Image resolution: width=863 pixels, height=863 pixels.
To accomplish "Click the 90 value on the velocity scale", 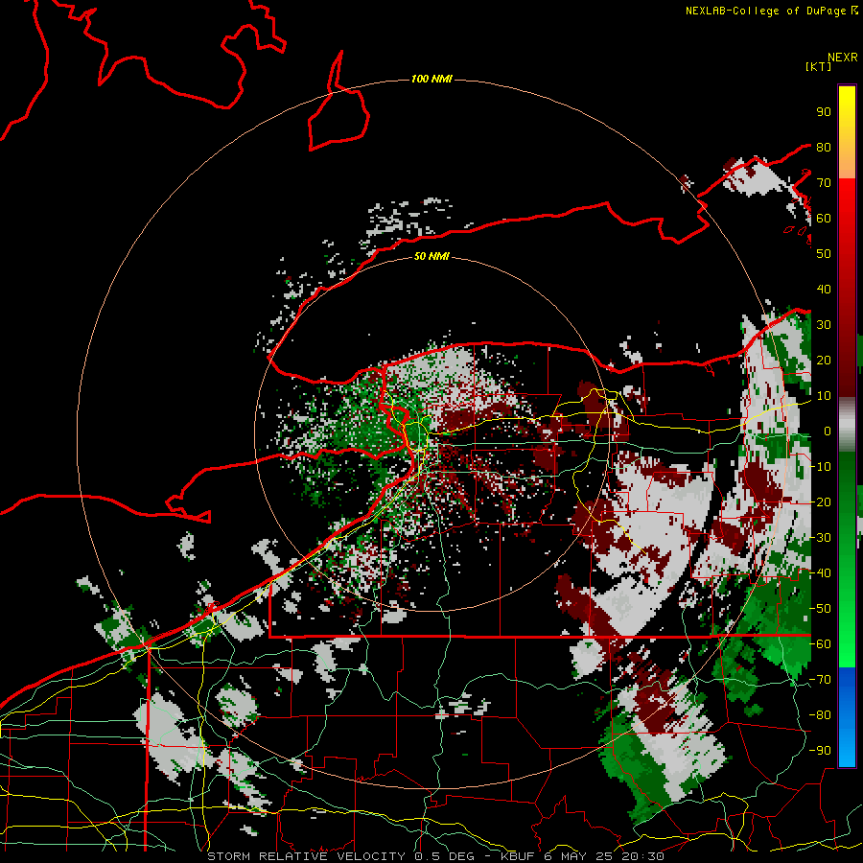I will click(x=824, y=112).
